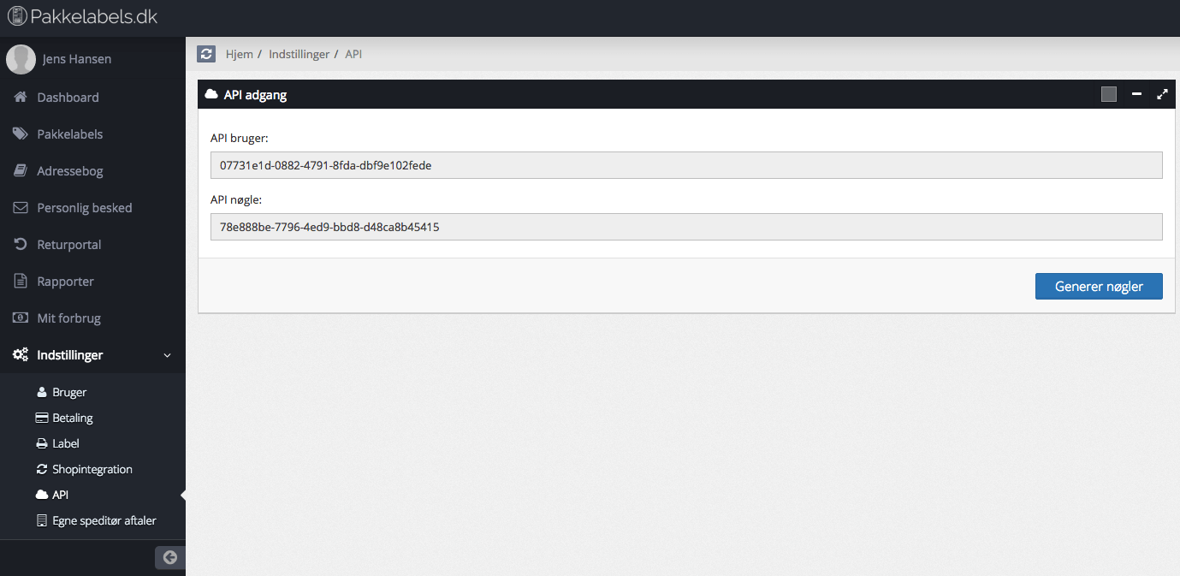
Task: Click the Bruger person icon
Action: [x=42, y=392]
